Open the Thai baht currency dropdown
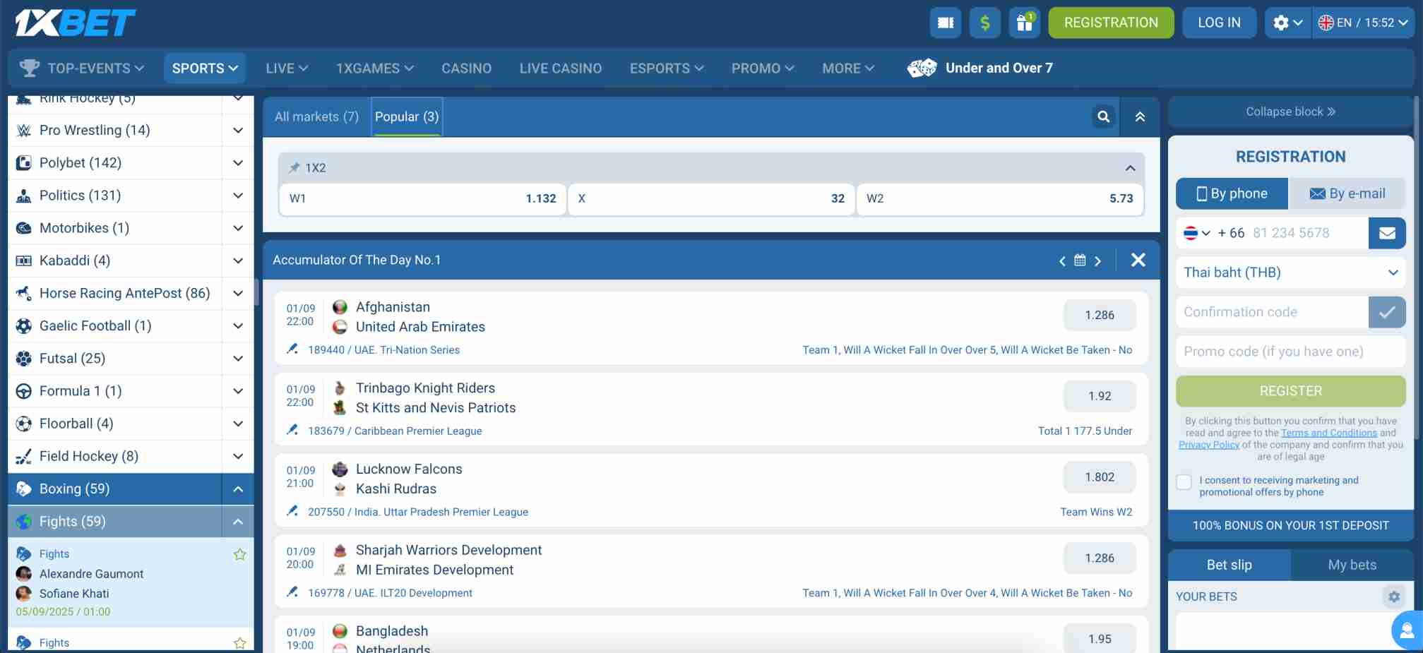The image size is (1423, 653). 1290,272
